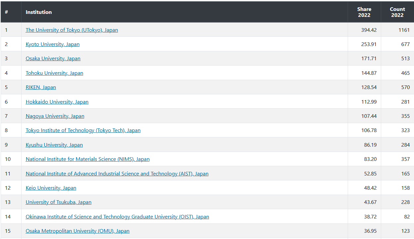414x239 pixels.
Task: Select share value 86.19
Action: [x=370, y=145]
